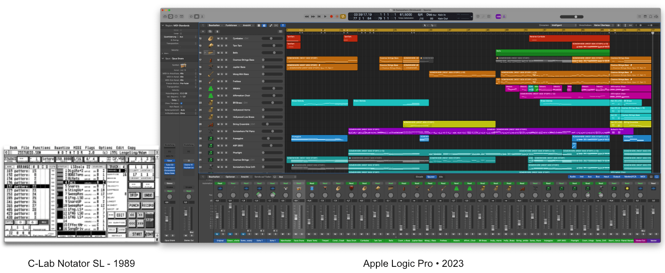Collapse the Region: MIDI-Standards inspector section

163,26
